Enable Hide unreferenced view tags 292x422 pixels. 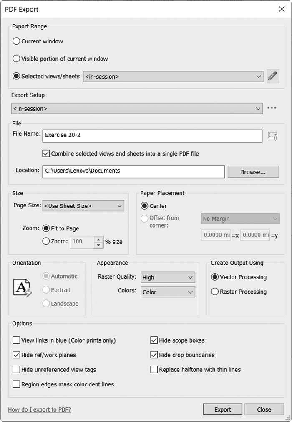(x=16, y=370)
